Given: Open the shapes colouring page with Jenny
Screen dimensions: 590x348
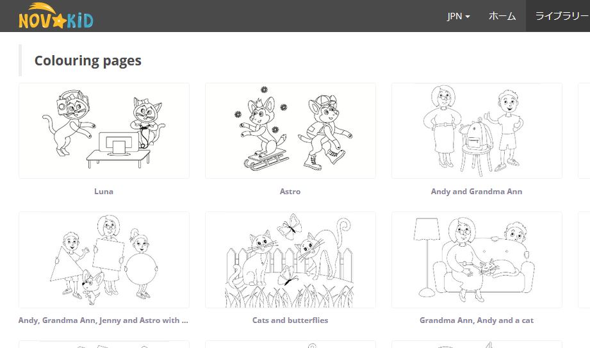Looking at the screenshot, I should (x=104, y=260).
